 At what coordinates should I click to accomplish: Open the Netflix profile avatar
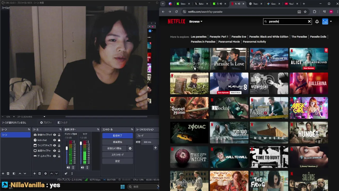[325, 21]
